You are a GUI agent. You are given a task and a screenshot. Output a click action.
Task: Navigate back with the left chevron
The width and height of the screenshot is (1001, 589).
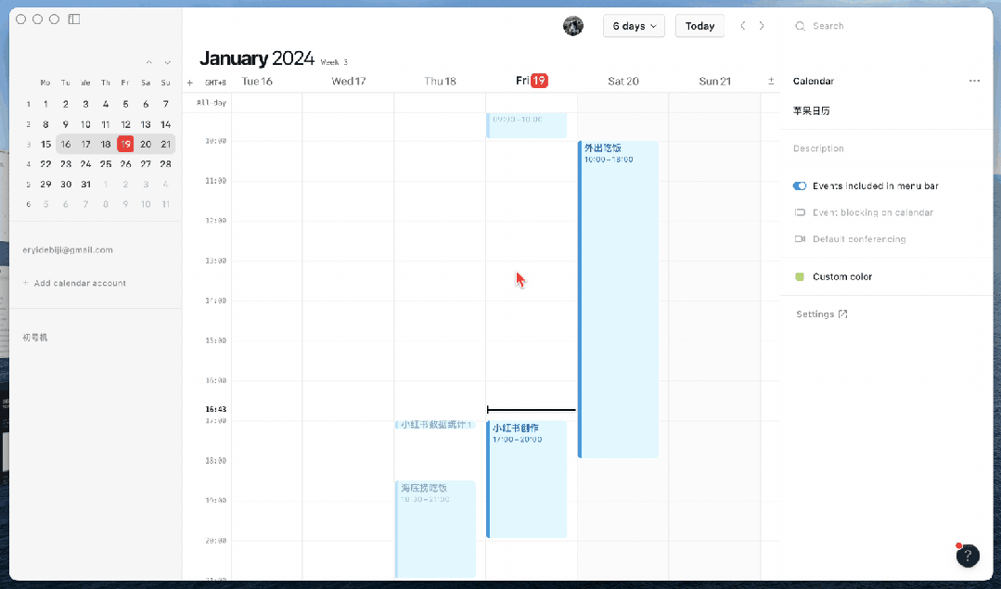tap(742, 26)
